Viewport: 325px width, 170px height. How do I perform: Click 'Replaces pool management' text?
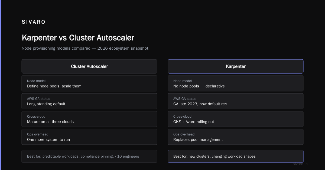pyautogui.click(x=198, y=140)
